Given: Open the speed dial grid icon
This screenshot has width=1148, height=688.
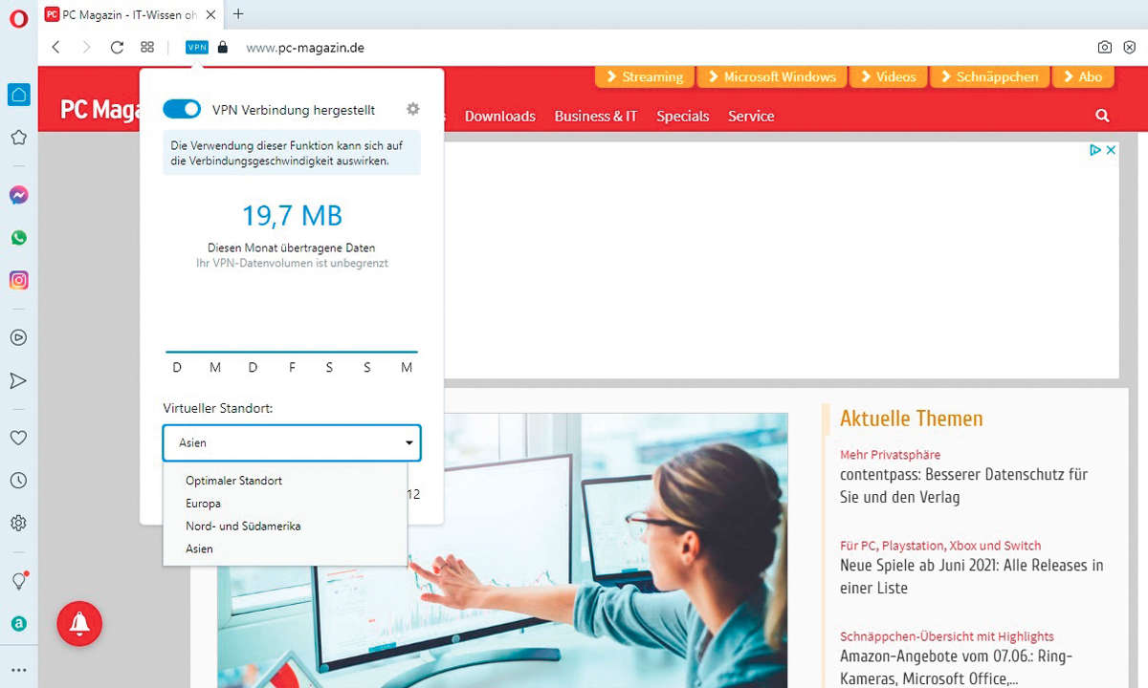Looking at the screenshot, I should pos(147,47).
